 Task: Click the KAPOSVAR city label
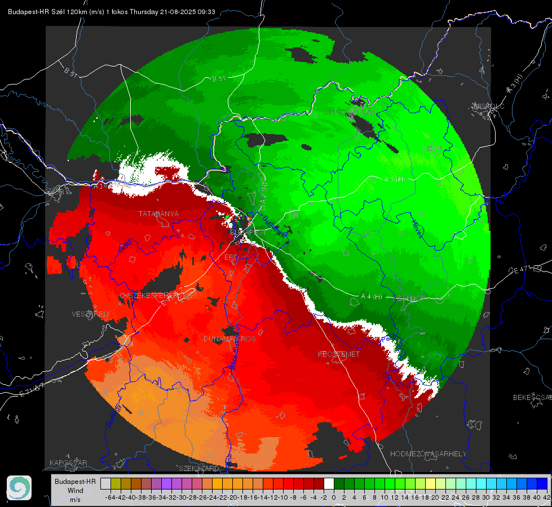[x=68, y=462]
